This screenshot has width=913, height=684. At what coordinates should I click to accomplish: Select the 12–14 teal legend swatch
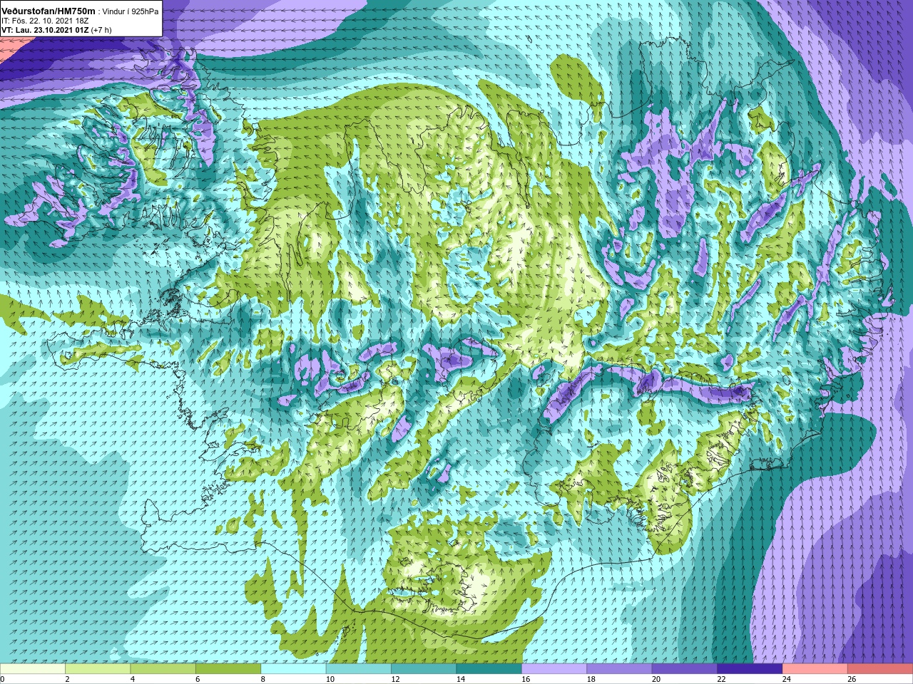point(424,669)
